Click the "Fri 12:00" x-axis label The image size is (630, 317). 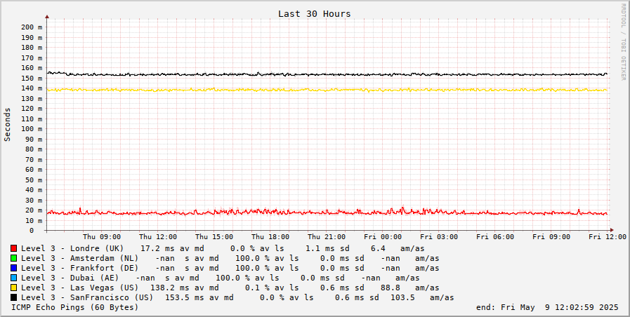(x=608, y=237)
